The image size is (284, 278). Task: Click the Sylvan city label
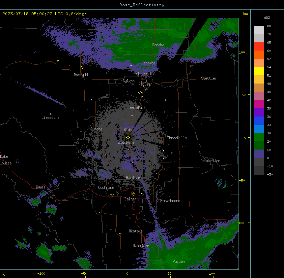pyautogui.click(x=128, y=81)
